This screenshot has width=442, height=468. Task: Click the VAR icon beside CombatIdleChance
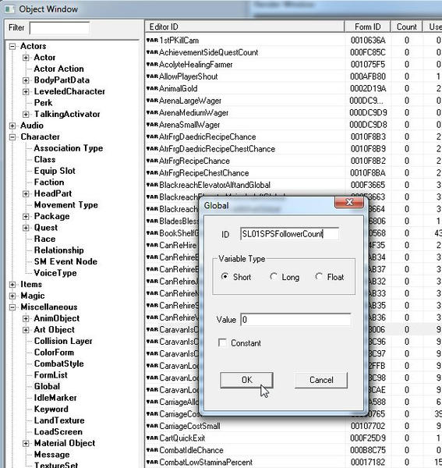pos(152,450)
